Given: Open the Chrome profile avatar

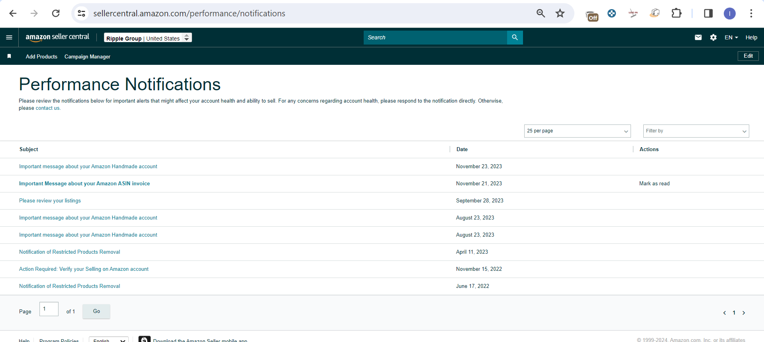Looking at the screenshot, I should pos(730,14).
